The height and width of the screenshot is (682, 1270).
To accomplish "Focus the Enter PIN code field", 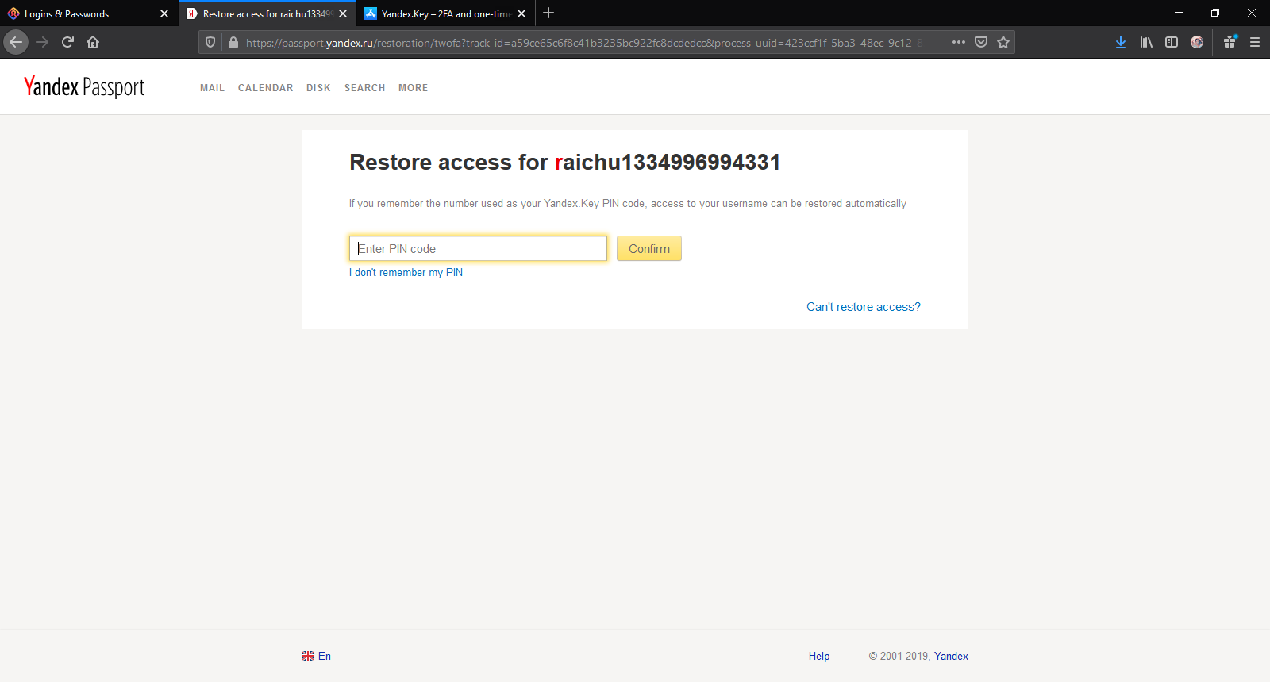I will click(x=478, y=248).
